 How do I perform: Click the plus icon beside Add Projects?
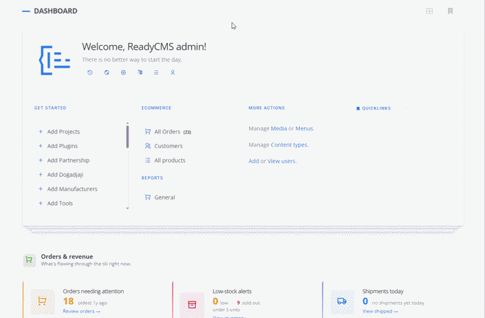41,132
